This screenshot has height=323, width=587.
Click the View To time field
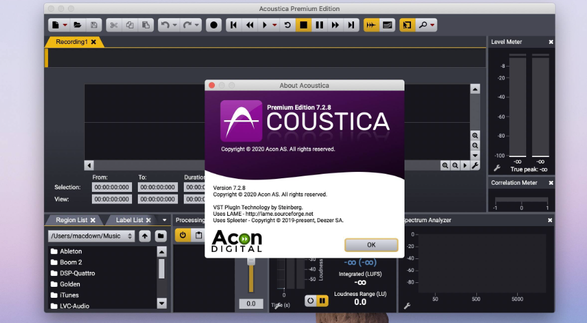158,199
